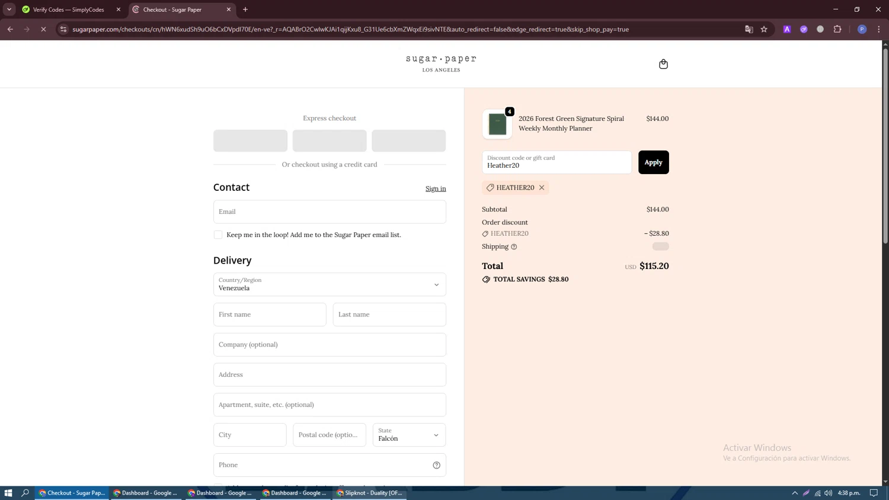Click the discount code input field
Viewport: 889px width, 500px height.
(x=557, y=162)
